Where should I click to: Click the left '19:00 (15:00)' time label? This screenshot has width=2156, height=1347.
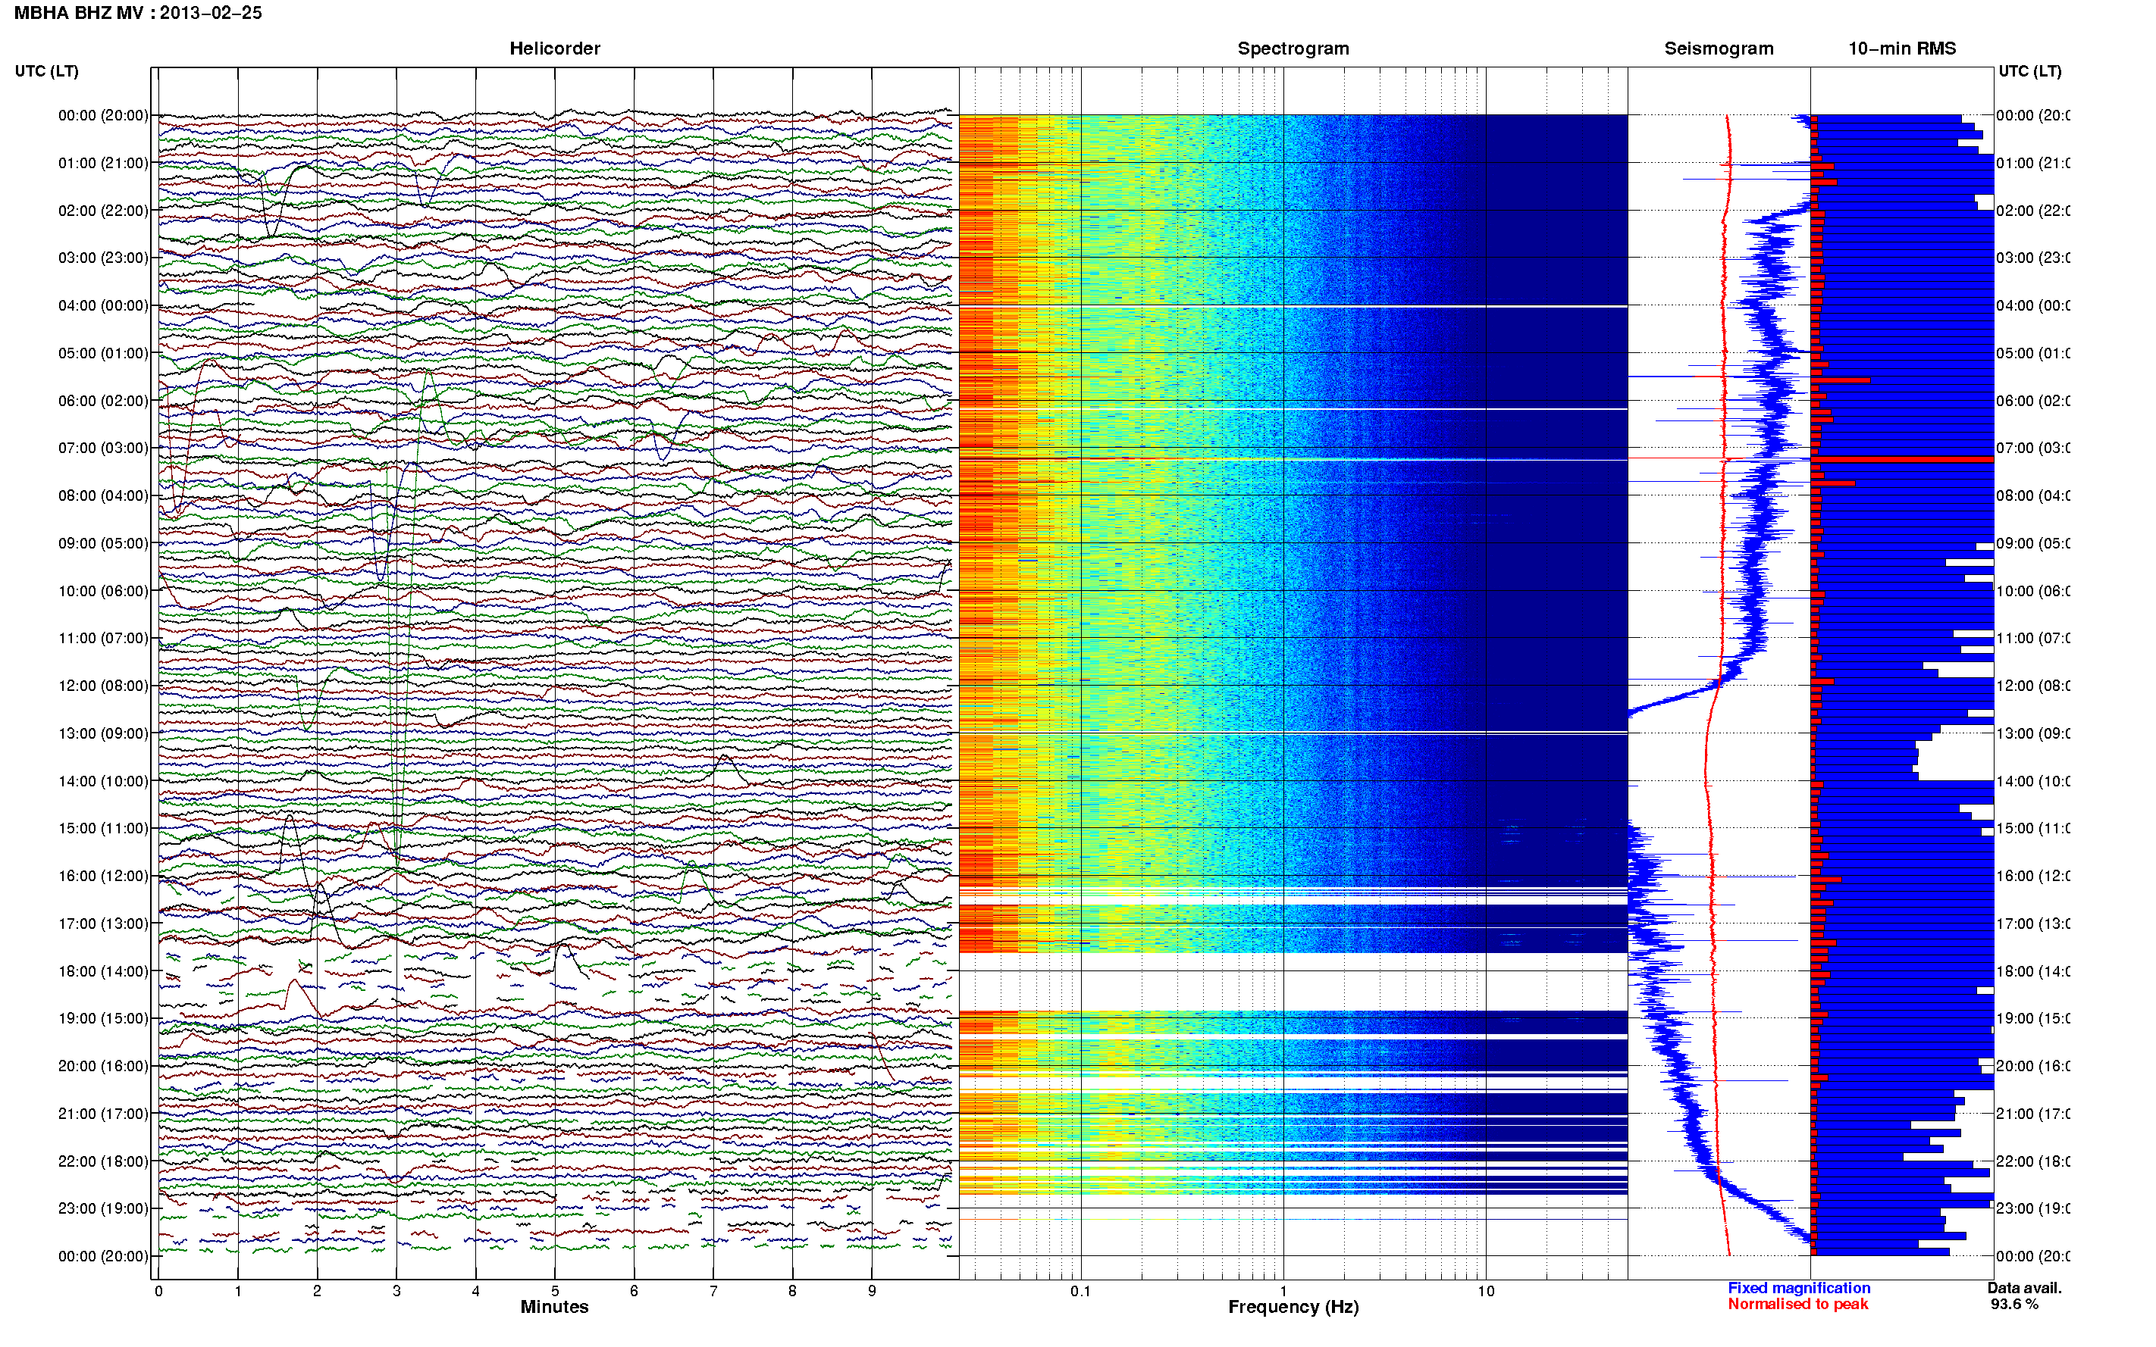[x=103, y=1018]
